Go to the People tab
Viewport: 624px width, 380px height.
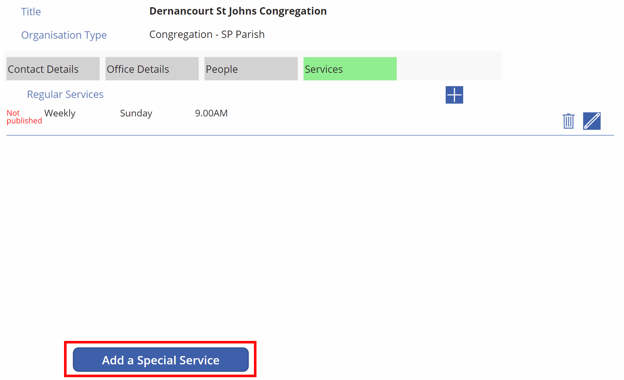pyautogui.click(x=251, y=69)
